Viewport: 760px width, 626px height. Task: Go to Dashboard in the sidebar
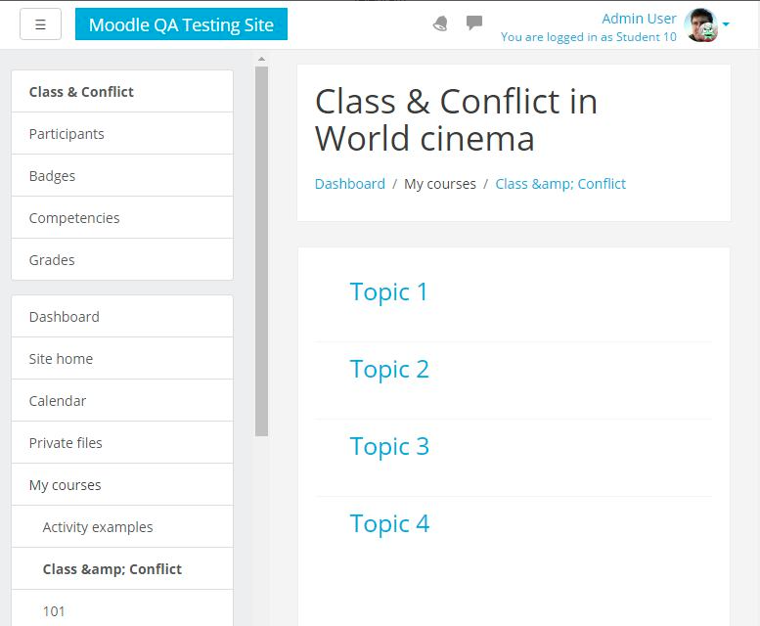tap(122, 316)
